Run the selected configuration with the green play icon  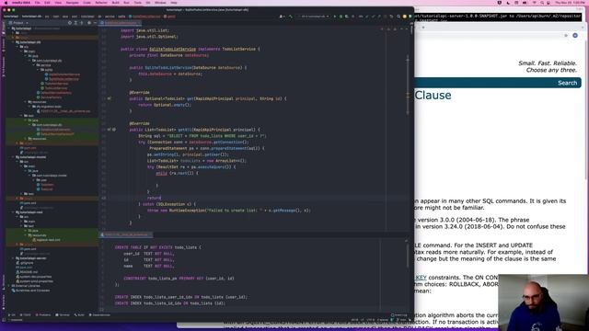click(x=335, y=17)
